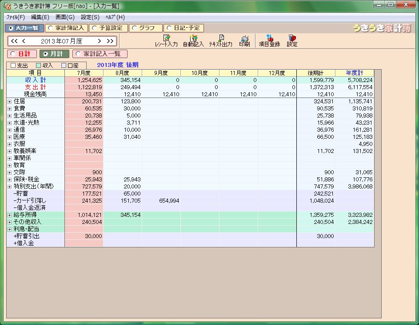Expand the 交際 category
The width and height of the screenshot is (419, 325).
(x=10, y=172)
